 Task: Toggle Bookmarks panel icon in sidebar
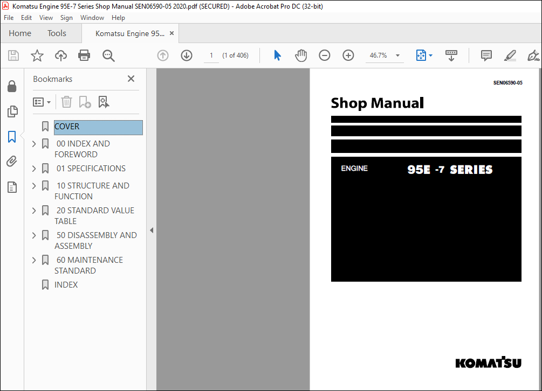tap(12, 137)
